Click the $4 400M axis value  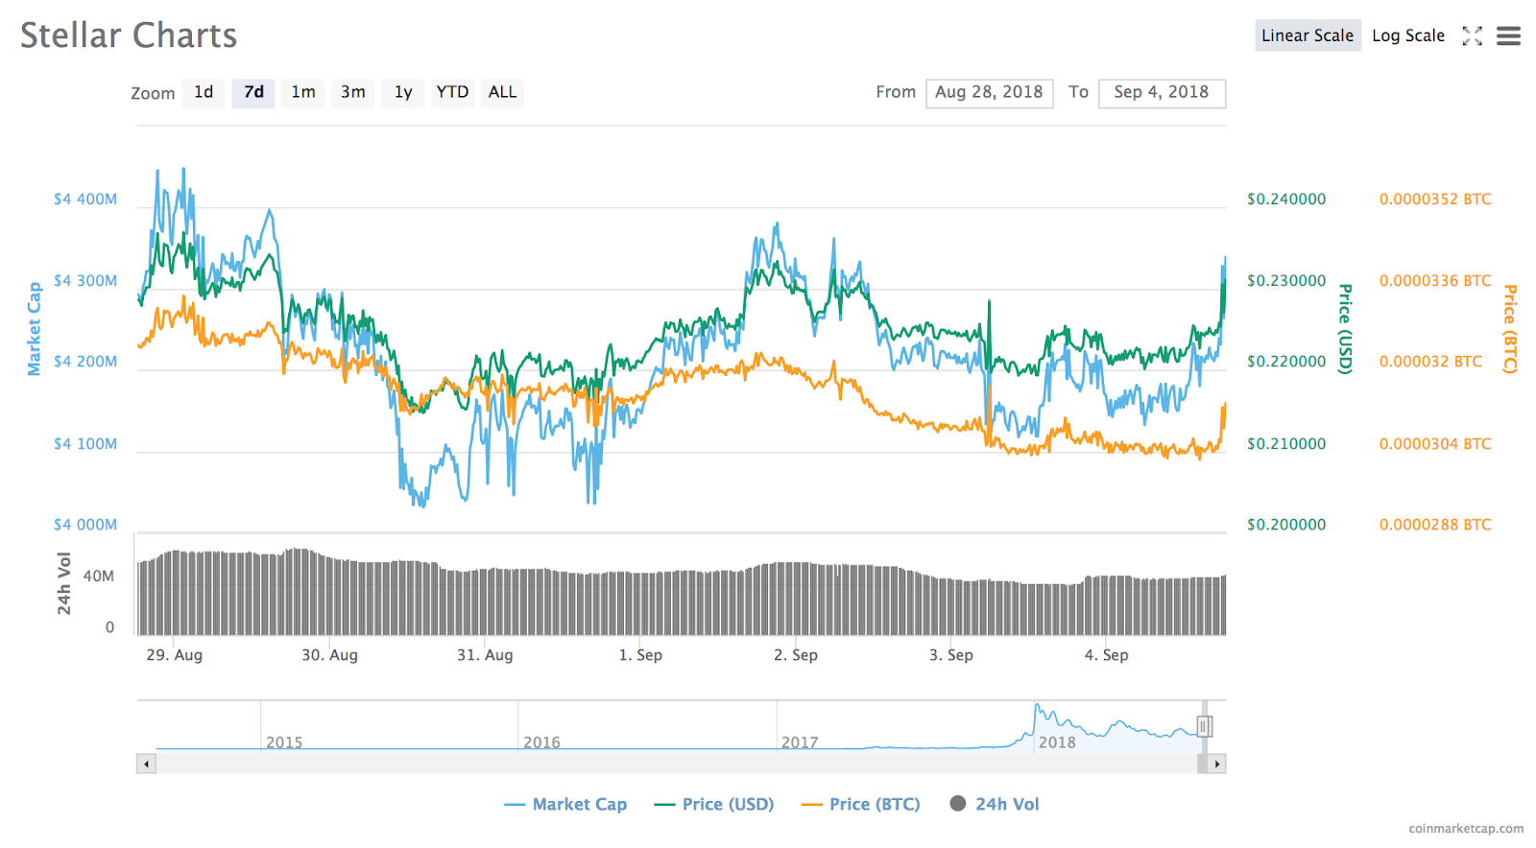(x=85, y=200)
